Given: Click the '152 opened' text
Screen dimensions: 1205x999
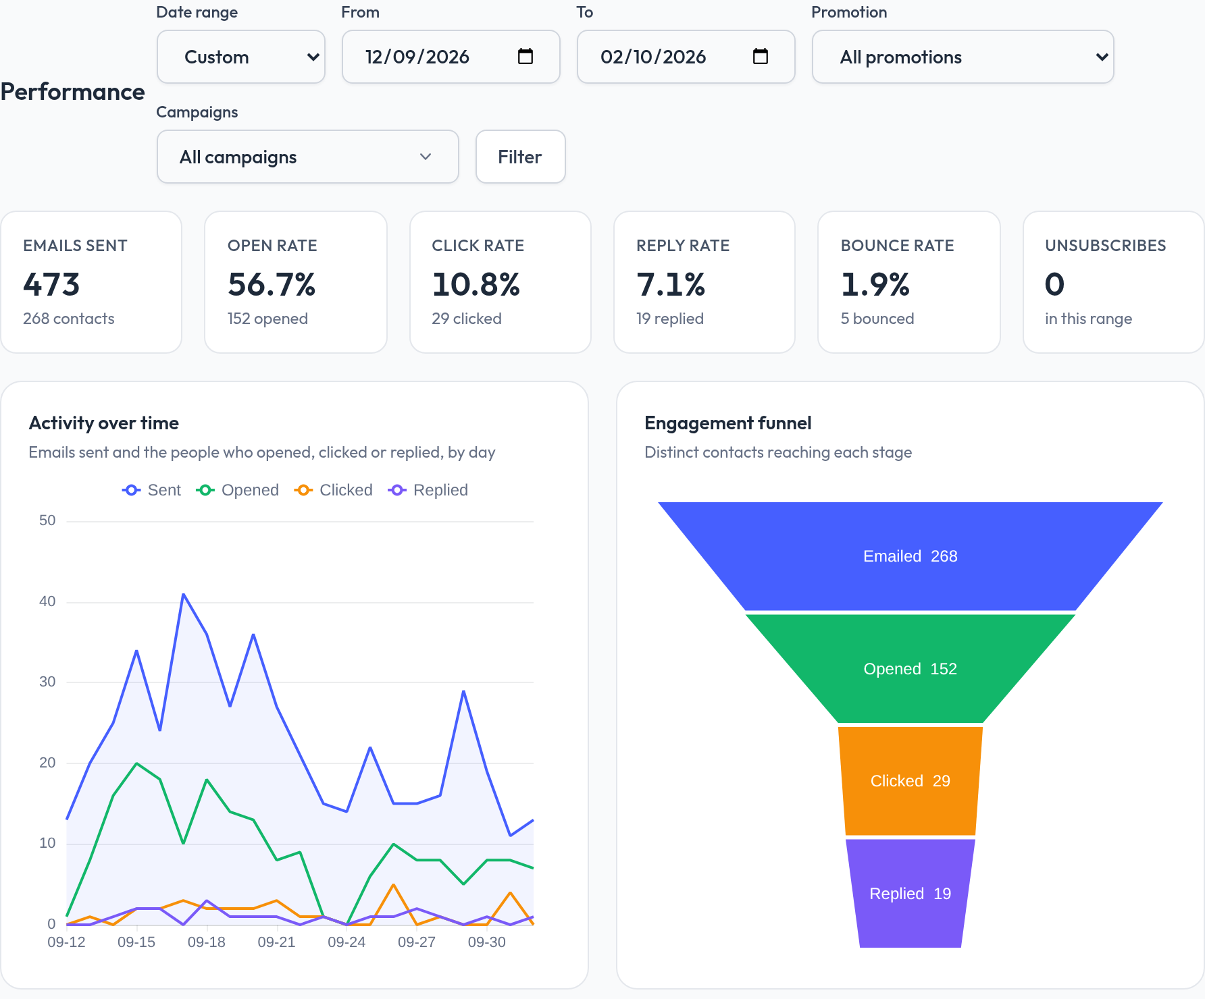Looking at the screenshot, I should click(x=267, y=319).
